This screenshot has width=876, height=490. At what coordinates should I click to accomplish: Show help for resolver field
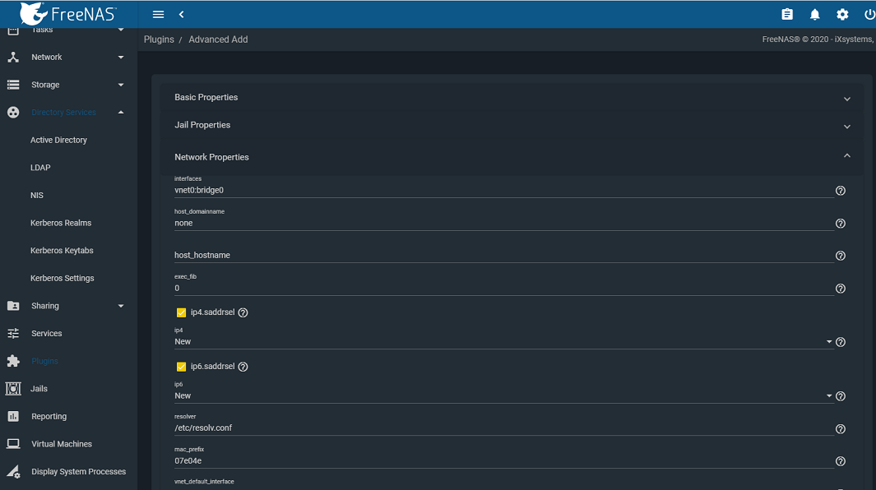841,429
